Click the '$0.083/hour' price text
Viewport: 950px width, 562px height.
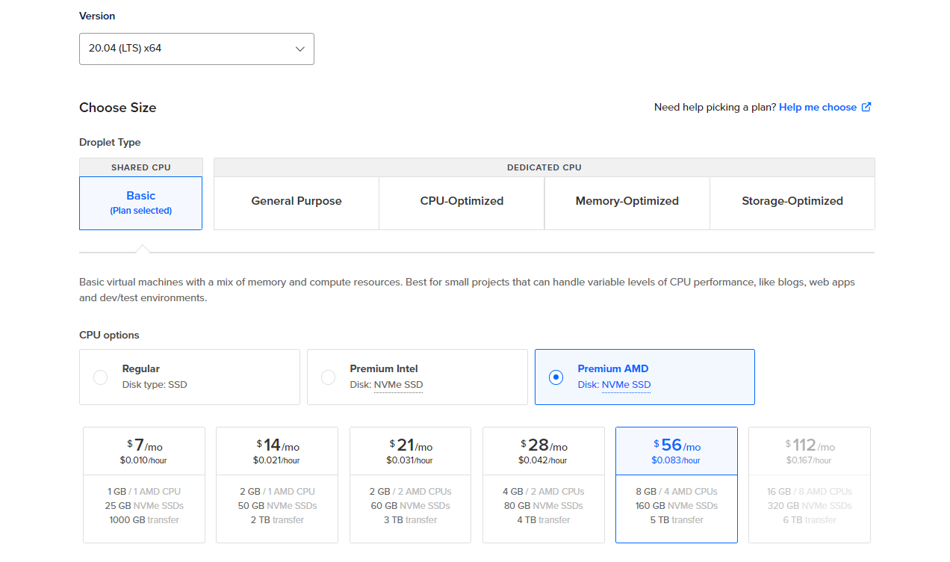point(677,460)
